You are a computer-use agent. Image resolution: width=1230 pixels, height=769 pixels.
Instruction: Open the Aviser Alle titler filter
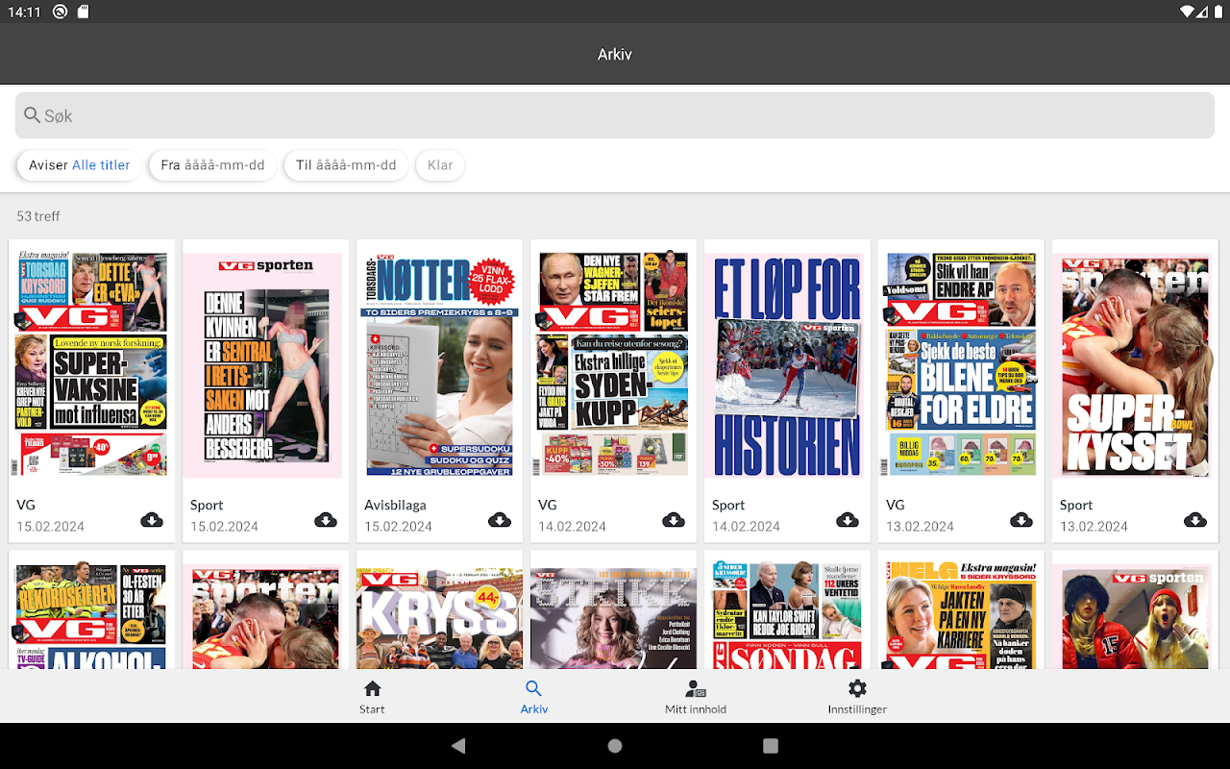click(80, 165)
